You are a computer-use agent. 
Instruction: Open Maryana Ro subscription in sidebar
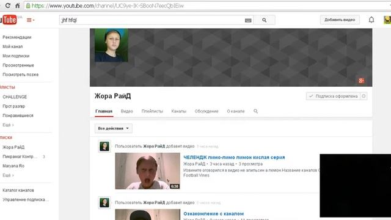(13, 166)
